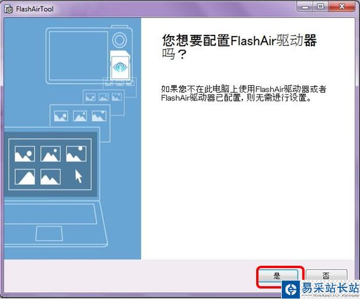
Task: Click the heading 您想要配置FlashAir驱动器吗?
Action: point(239,47)
